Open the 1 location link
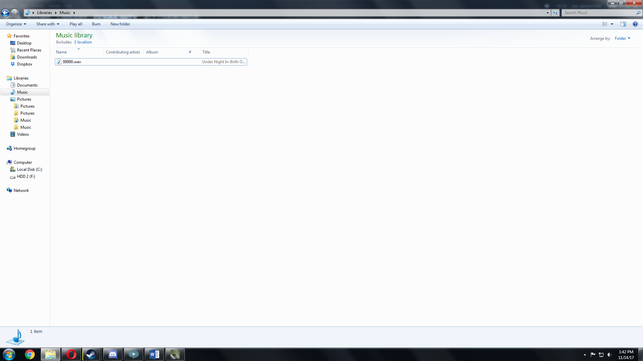The image size is (643, 361). [x=83, y=42]
